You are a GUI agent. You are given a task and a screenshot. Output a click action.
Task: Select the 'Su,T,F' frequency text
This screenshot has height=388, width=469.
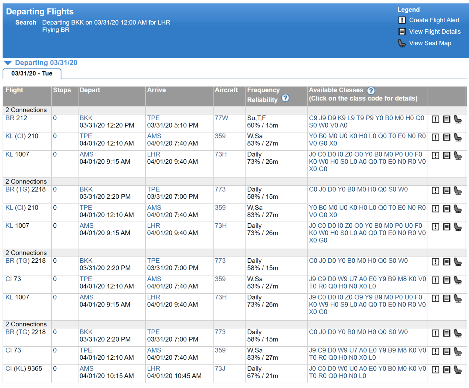point(257,118)
